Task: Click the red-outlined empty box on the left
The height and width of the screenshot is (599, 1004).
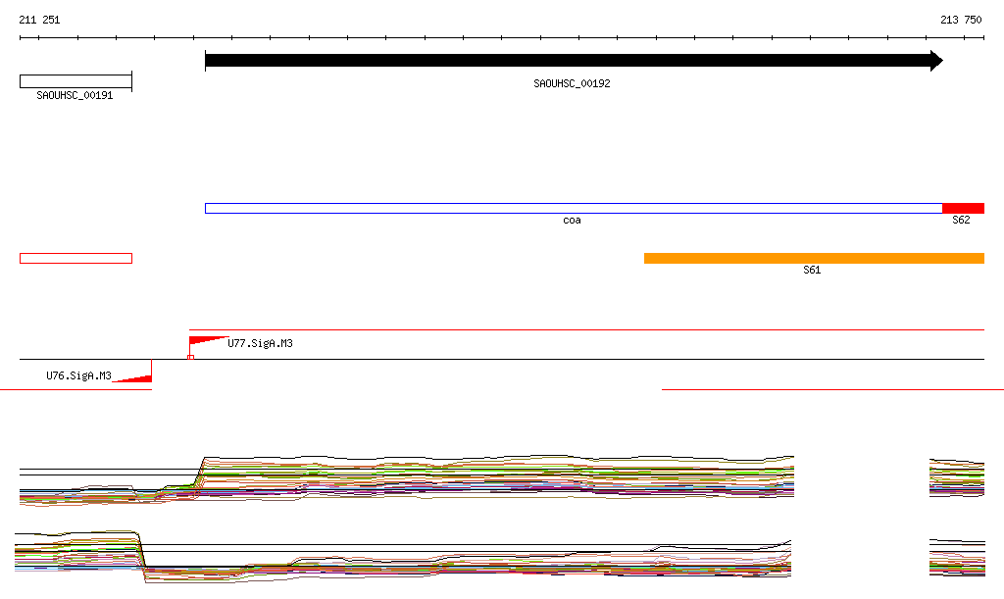Action: pos(75,258)
